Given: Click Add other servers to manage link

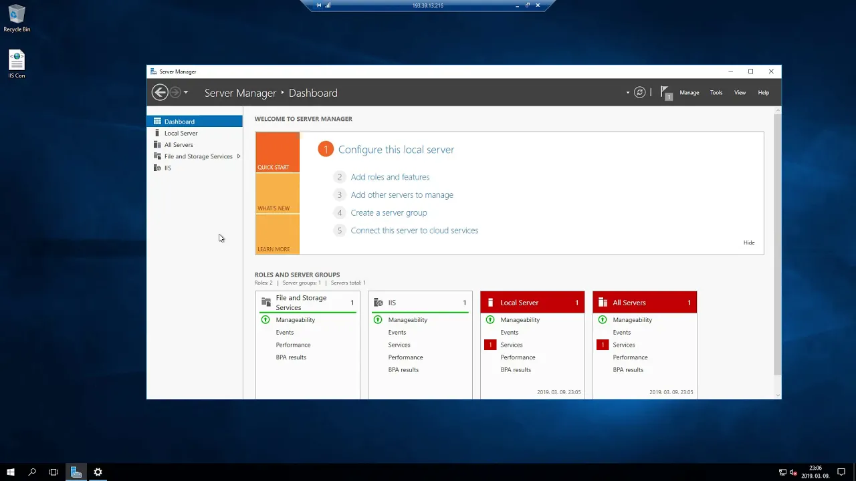Looking at the screenshot, I should point(402,195).
